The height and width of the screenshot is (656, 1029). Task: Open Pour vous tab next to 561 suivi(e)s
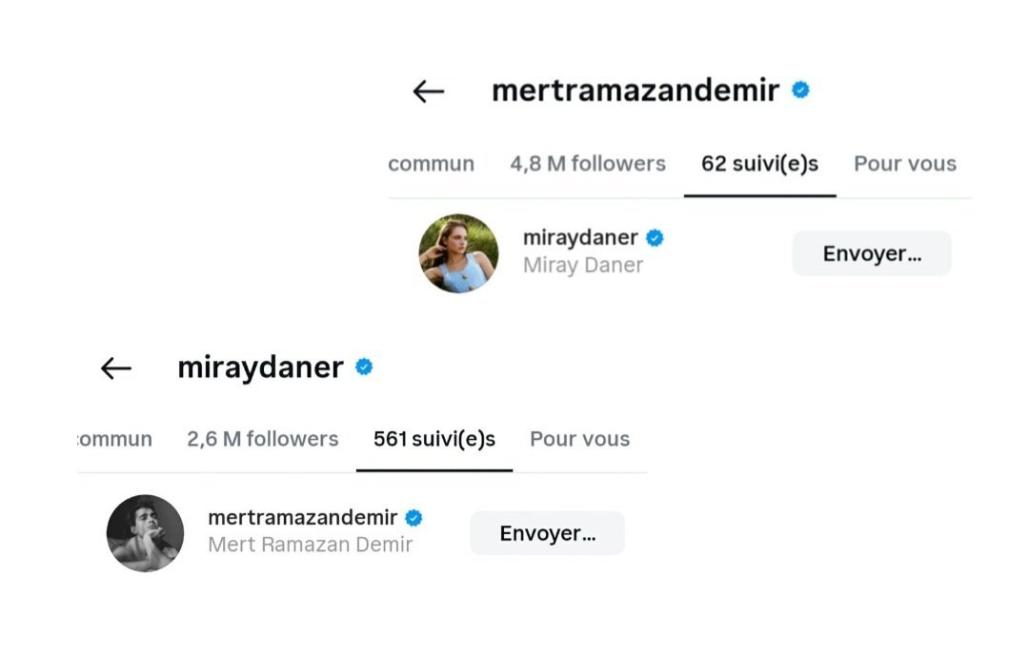pos(579,439)
